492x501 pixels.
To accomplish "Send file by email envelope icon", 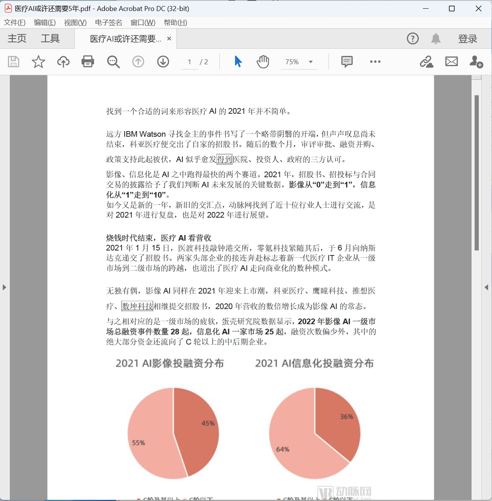I will [451, 62].
